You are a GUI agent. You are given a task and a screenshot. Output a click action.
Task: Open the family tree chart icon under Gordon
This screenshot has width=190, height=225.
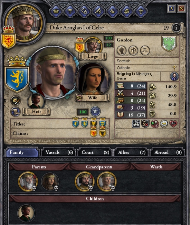(145, 50)
